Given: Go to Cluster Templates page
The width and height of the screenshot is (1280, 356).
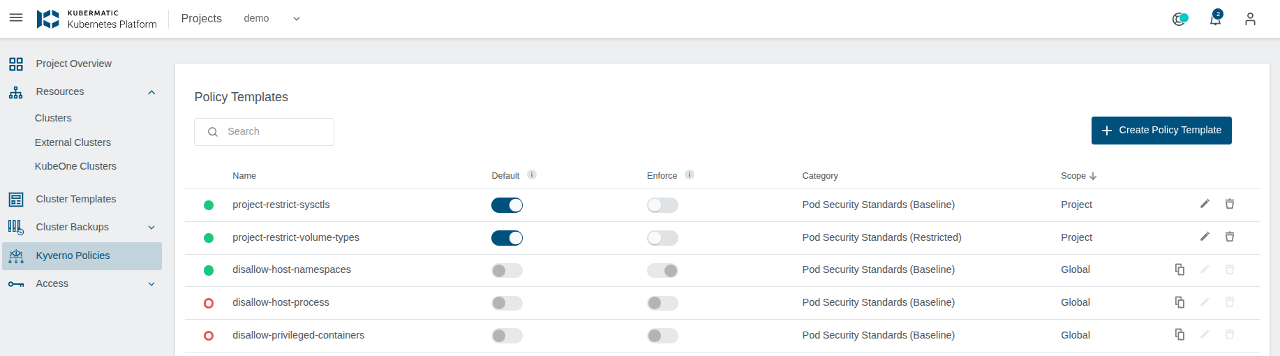Looking at the screenshot, I should click(x=76, y=199).
